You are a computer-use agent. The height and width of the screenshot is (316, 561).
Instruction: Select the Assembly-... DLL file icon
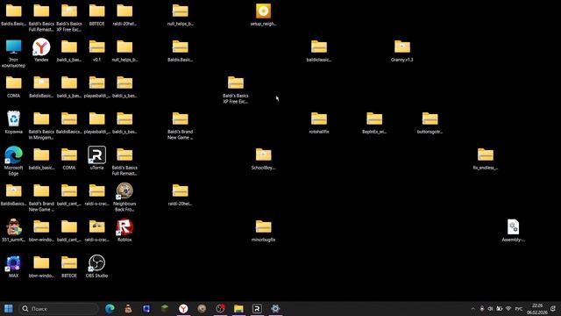[x=513, y=230]
